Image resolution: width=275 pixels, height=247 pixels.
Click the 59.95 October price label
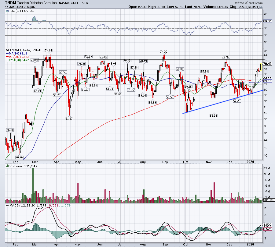click(x=188, y=86)
